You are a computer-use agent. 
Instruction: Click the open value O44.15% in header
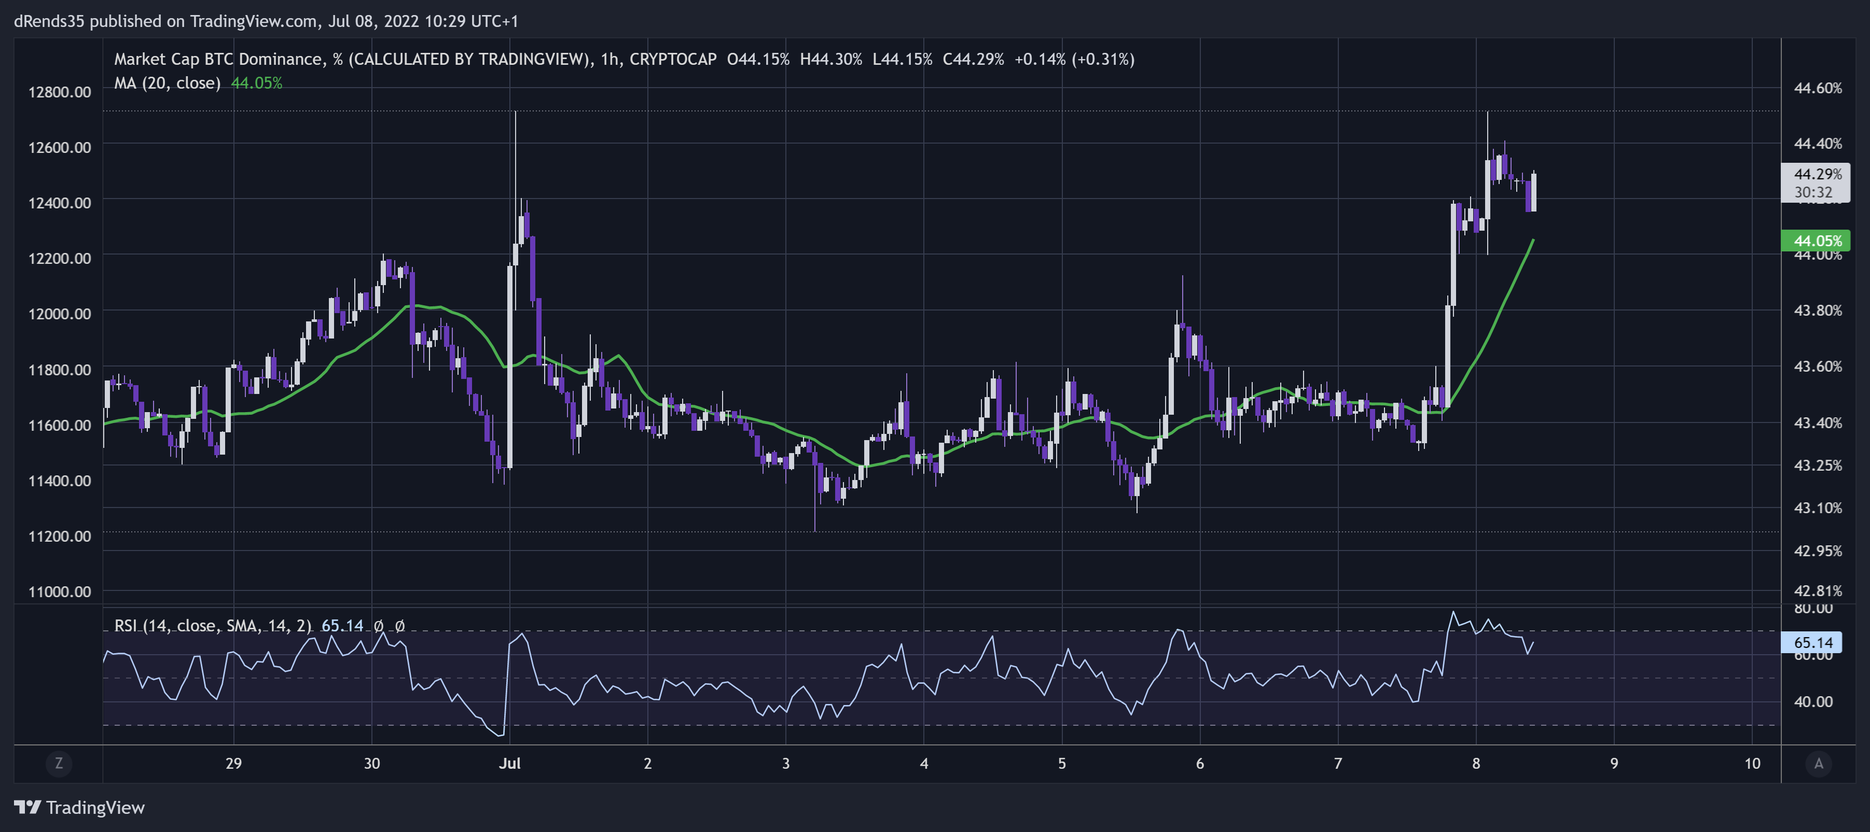758,59
